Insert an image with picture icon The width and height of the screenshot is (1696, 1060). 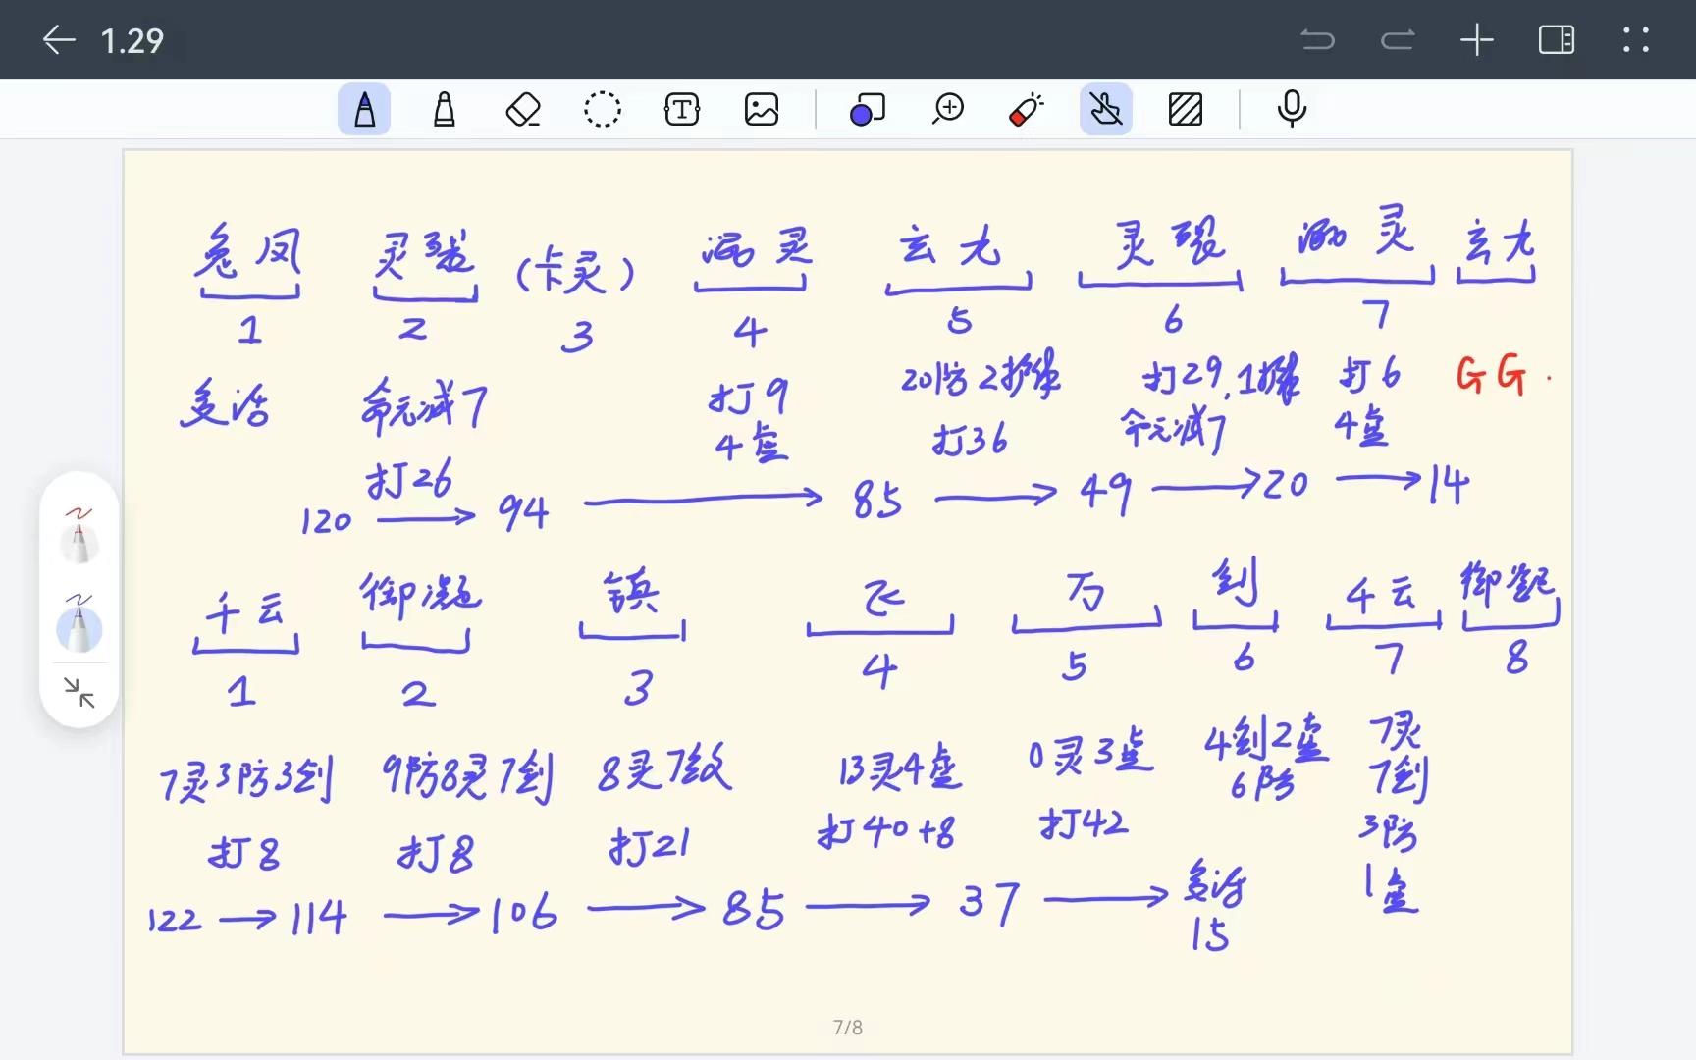(762, 109)
